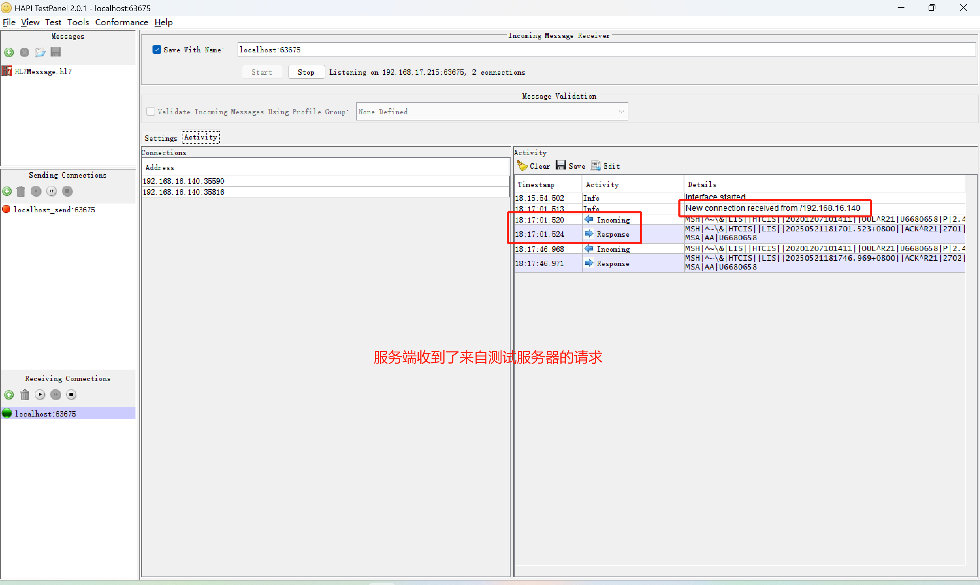Select HL7Message.hl7 in Messages list

point(43,71)
